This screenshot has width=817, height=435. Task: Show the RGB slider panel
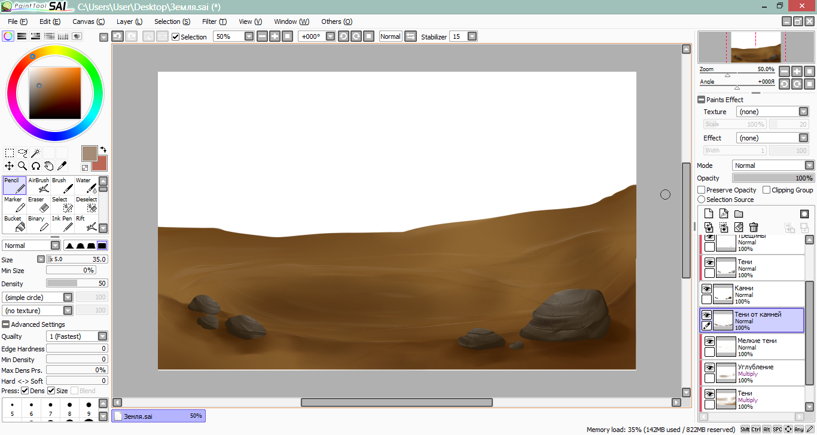pyautogui.click(x=22, y=36)
